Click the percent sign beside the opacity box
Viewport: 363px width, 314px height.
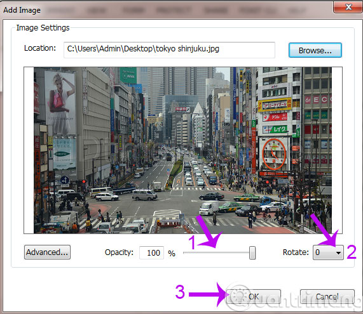pyautogui.click(x=172, y=254)
